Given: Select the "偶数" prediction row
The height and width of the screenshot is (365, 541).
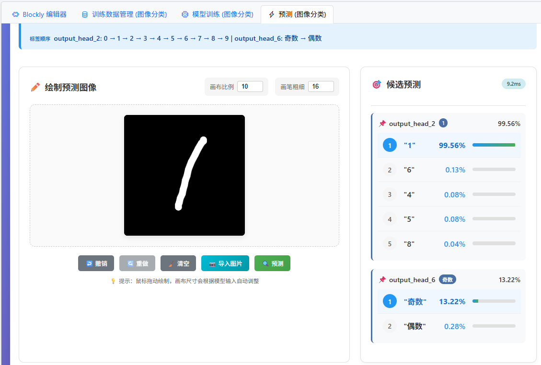Looking at the screenshot, I should [449, 326].
